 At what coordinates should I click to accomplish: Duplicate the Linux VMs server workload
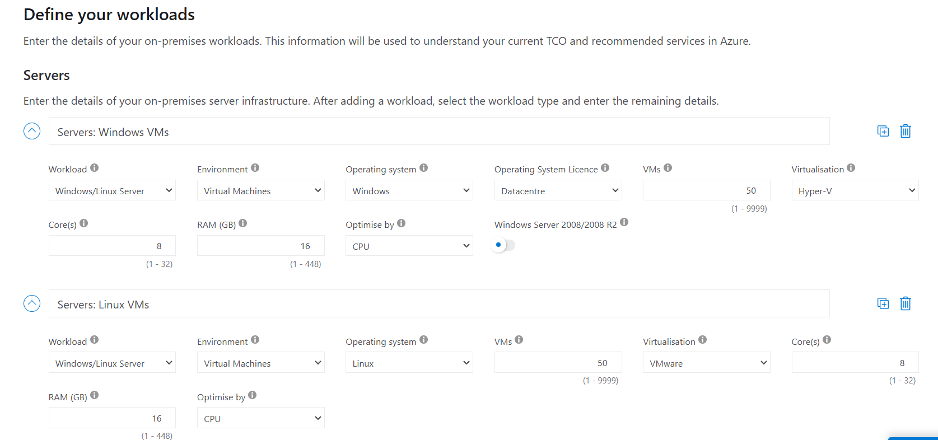click(883, 303)
